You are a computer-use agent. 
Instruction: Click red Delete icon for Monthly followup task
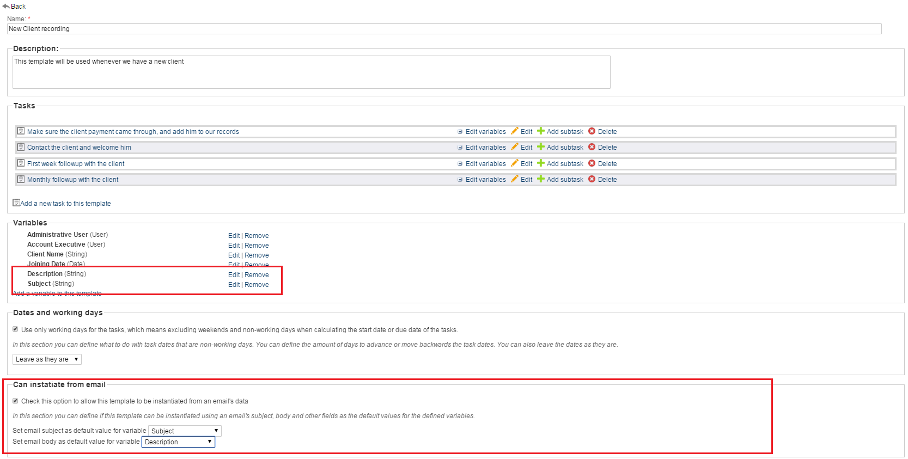point(592,179)
